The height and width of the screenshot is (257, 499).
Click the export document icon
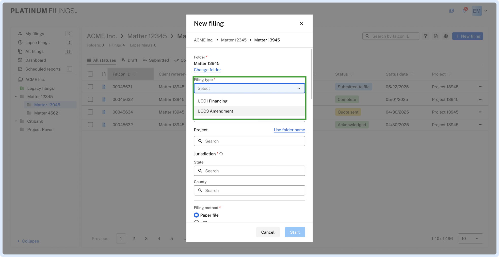coord(436,36)
